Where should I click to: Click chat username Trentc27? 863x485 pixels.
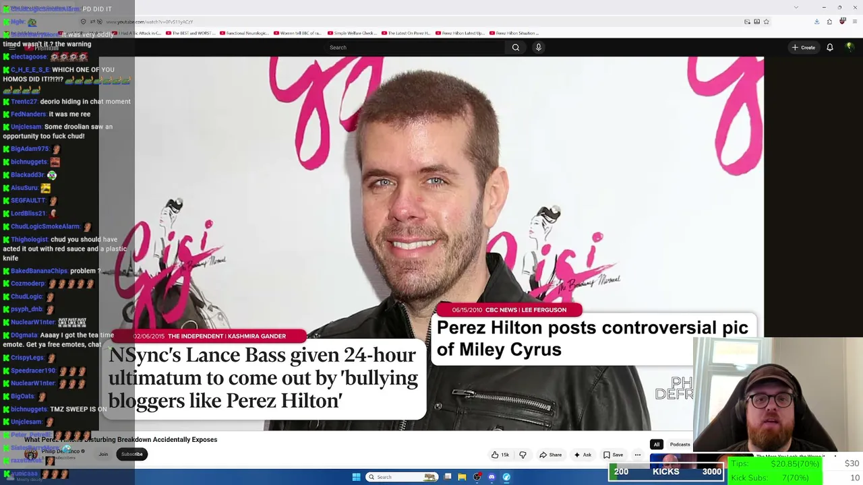tap(24, 102)
